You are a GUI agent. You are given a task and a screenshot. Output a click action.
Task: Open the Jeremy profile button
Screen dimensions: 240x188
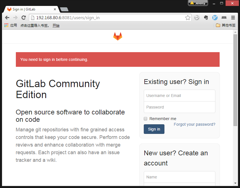(x=198, y=3)
